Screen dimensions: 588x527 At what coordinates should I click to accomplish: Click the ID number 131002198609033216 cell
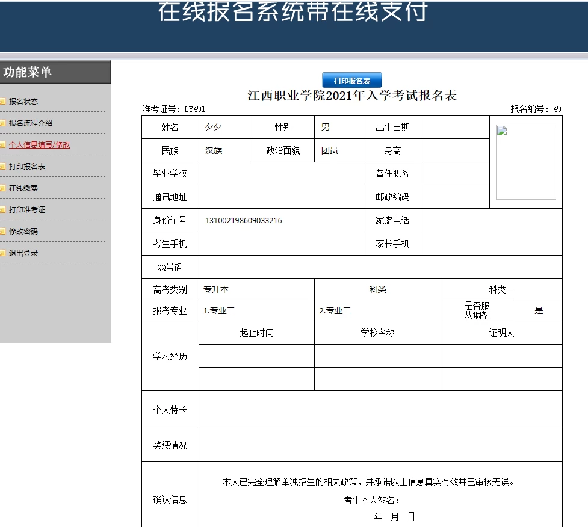244,221
